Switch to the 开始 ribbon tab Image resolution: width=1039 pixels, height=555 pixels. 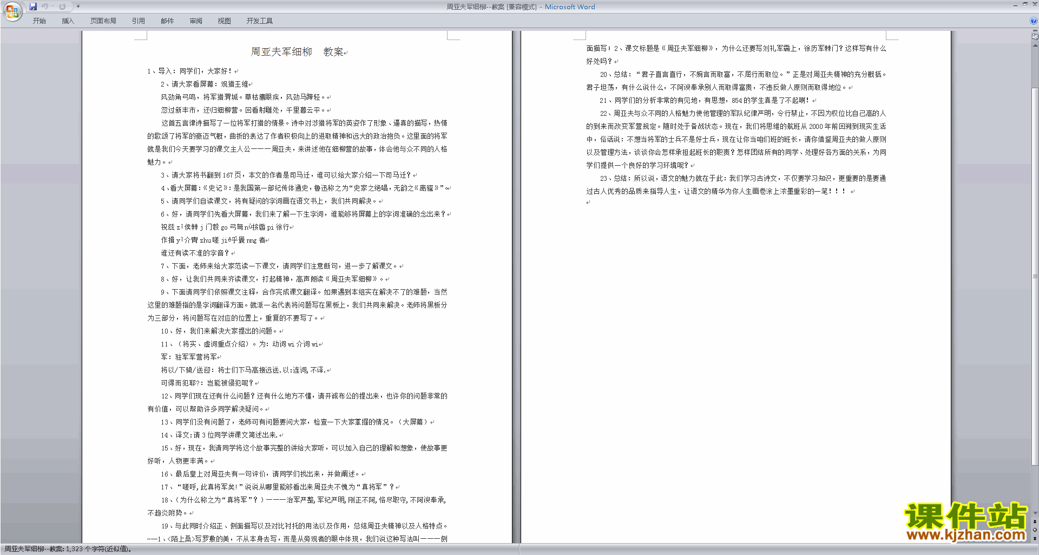pyautogui.click(x=39, y=21)
